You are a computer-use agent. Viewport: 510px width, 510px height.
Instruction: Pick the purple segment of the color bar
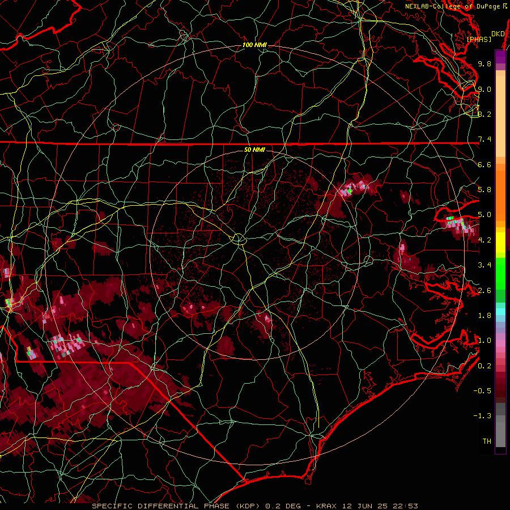pyautogui.click(x=500, y=57)
